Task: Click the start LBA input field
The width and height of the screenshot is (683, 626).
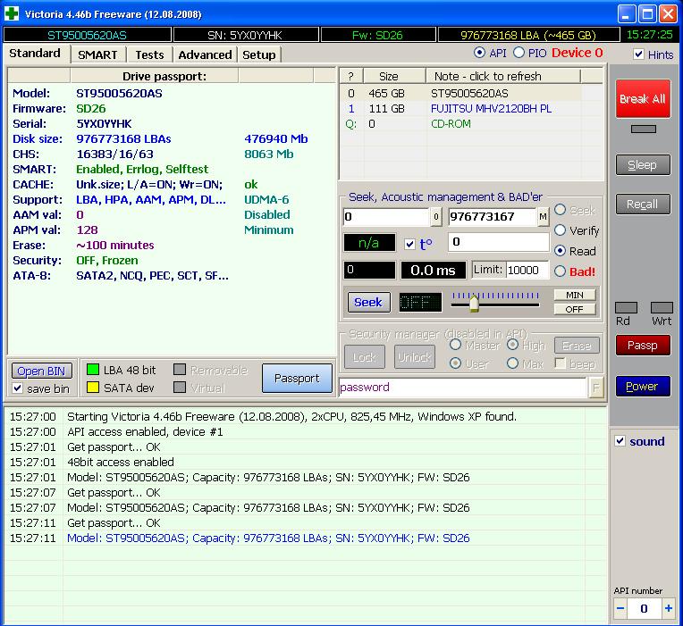Action: pyautogui.click(x=385, y=217)
